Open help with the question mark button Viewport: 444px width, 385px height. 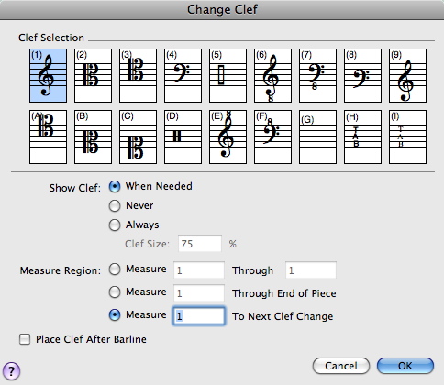pyautogui.click(x=11, y=371)
